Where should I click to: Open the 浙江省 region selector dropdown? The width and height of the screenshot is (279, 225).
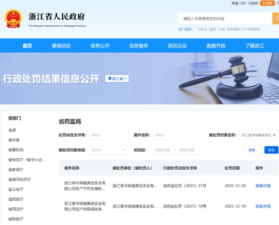point(117,79)
